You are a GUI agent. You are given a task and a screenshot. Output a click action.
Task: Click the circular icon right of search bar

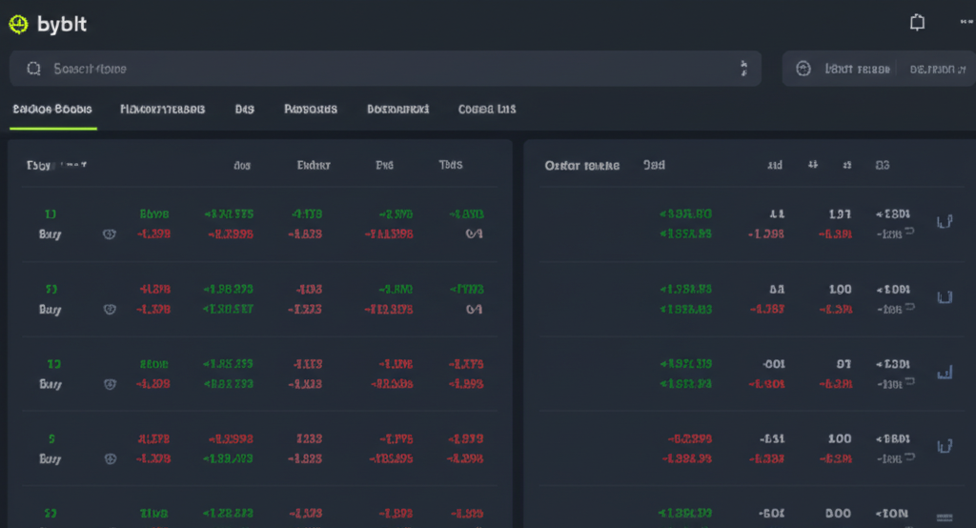coord(803,69)
